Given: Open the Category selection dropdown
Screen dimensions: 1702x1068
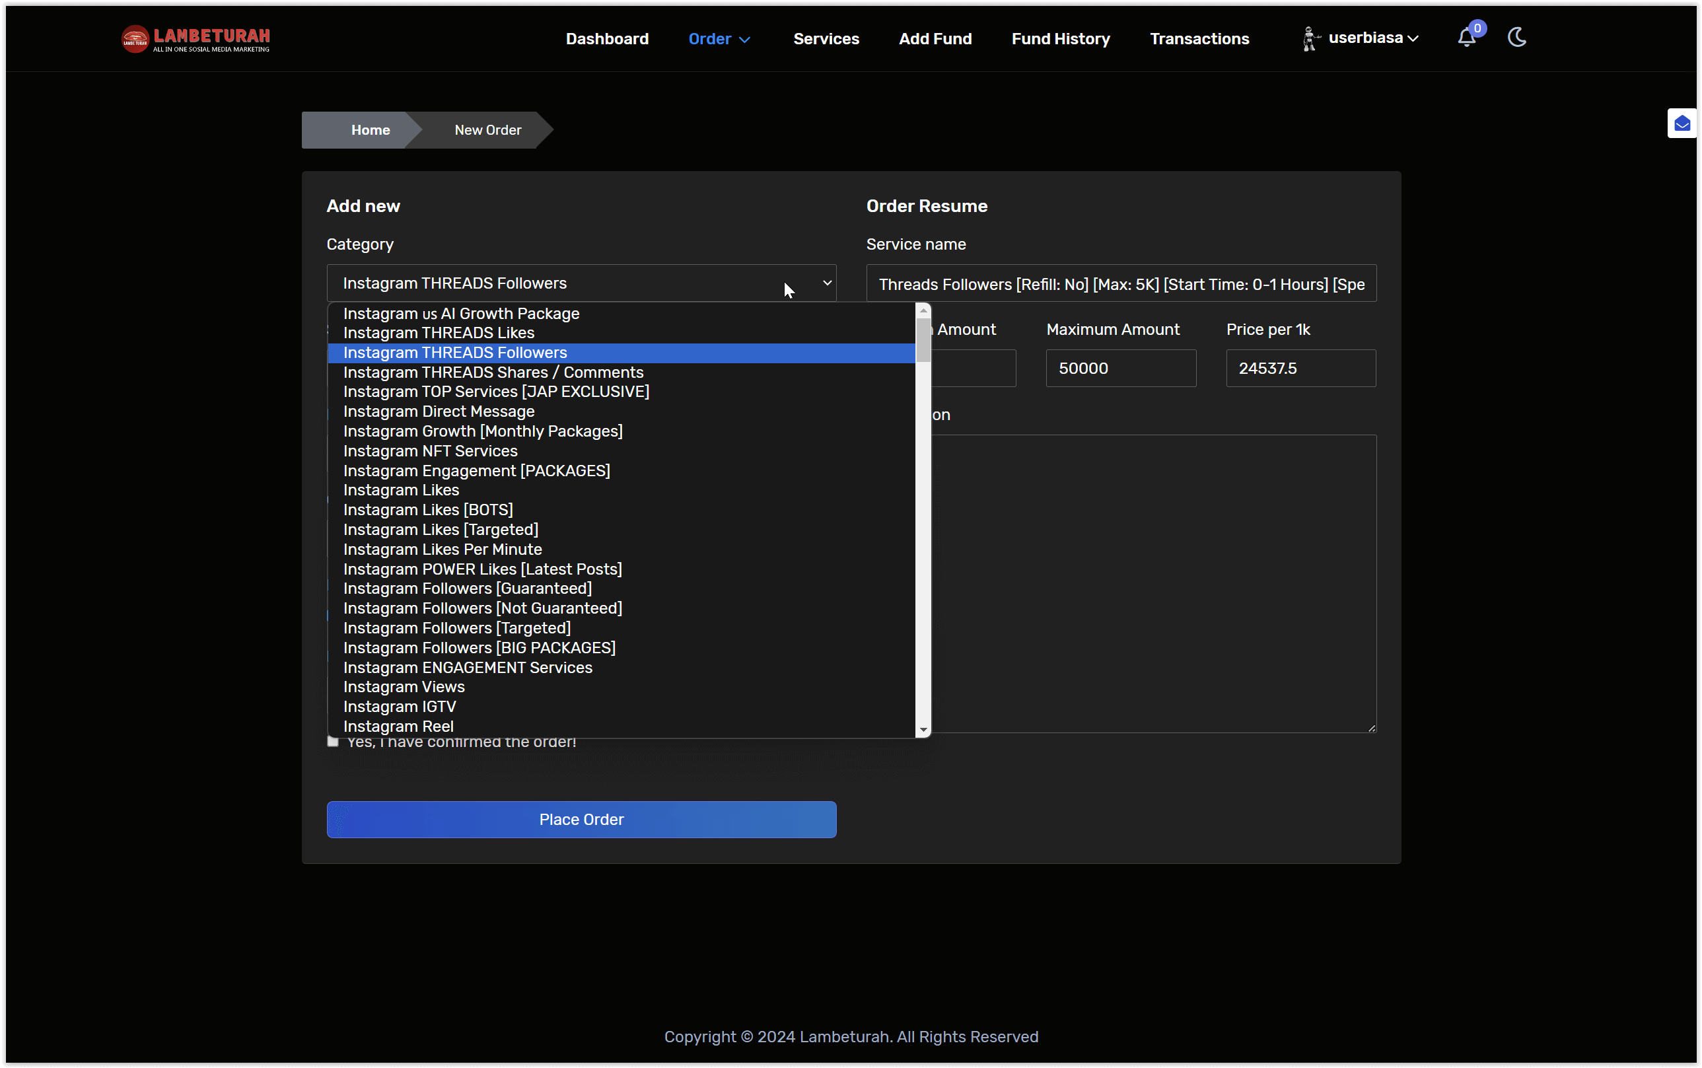Looking at the screenshot, I should (x=581, y=283).
